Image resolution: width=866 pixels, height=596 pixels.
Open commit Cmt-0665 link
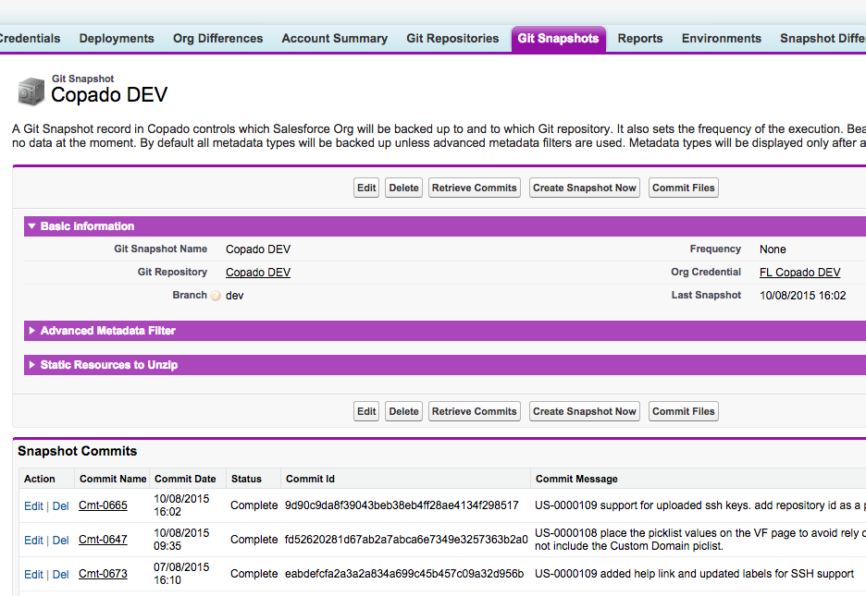tap(103, 505)
